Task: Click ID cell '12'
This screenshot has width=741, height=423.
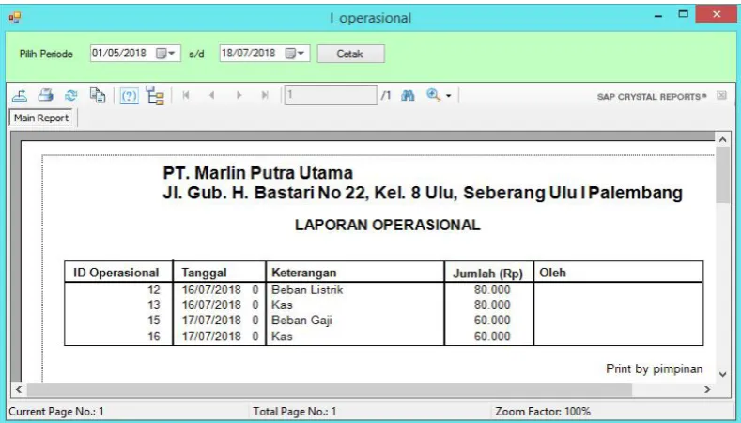Action: (154, 290)
